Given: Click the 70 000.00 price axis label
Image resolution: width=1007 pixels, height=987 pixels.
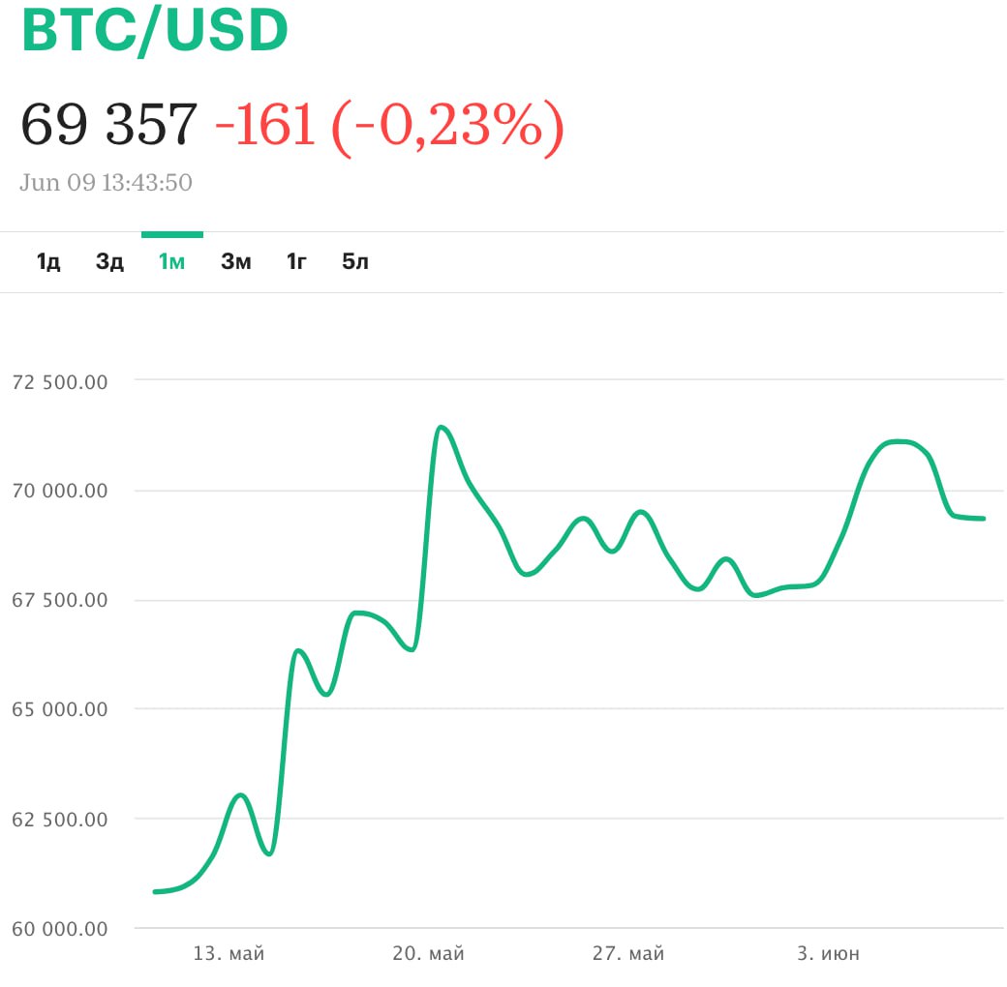Looking at the screenshot, I should [x=59, y=491].
